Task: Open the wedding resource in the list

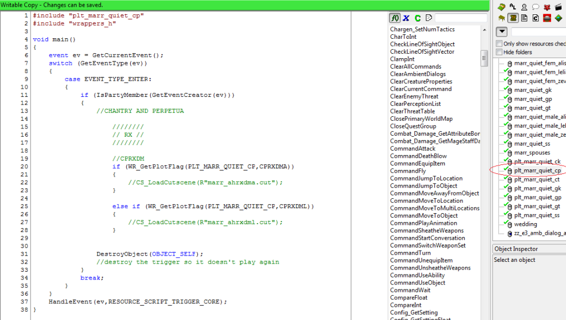Action: click(525, 224)
